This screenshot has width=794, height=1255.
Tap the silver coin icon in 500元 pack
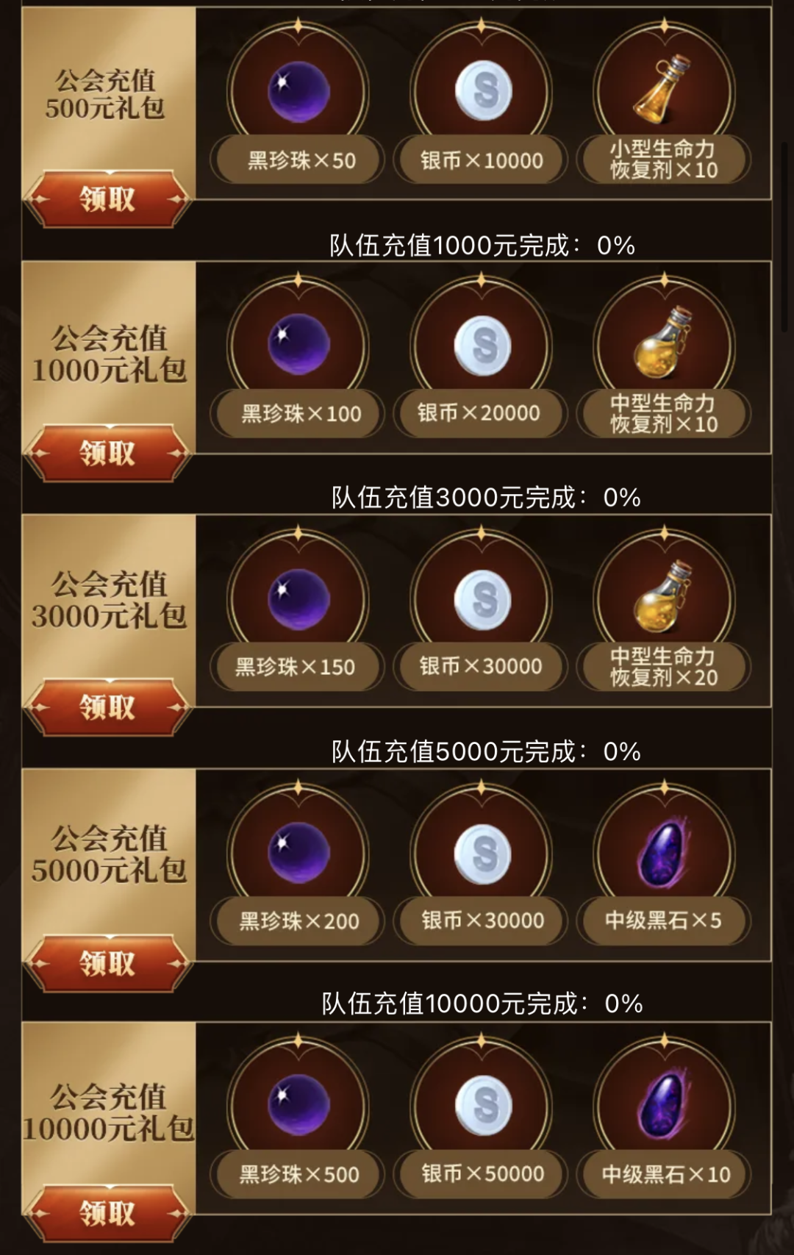pyautogui.click(x=482, y=91)
